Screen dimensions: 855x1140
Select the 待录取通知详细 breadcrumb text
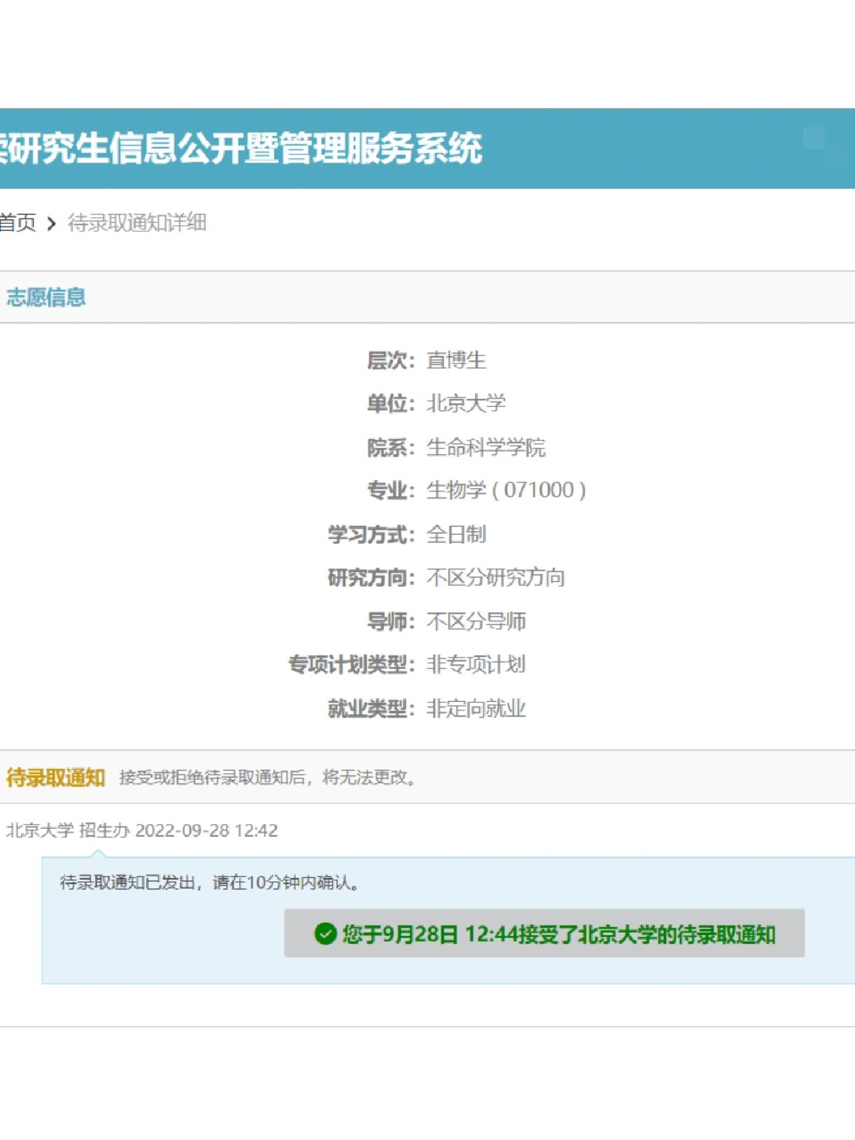click(x=137, y=223)
